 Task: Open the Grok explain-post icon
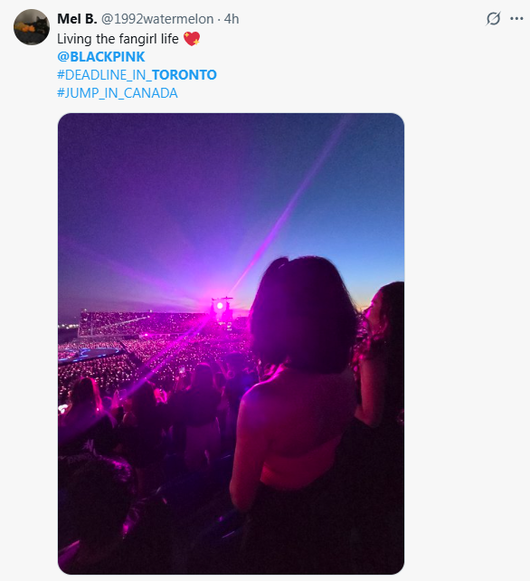(x=493, y=18)
